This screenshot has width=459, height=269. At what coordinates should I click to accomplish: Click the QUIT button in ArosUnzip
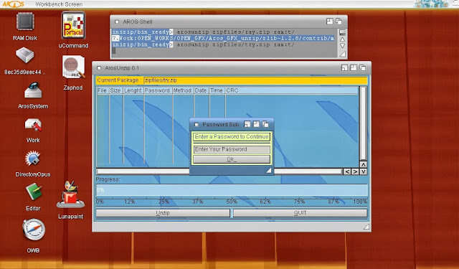(300, 213)
